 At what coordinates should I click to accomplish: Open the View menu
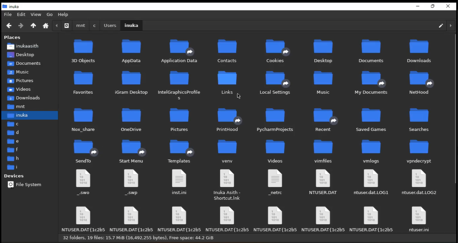click(36, 14)
